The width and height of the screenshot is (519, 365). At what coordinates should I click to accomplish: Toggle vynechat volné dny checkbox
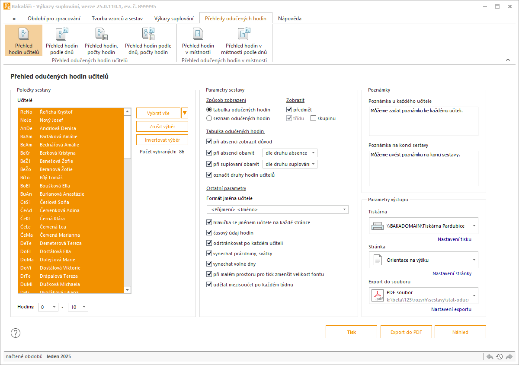[x=209, y=263]
